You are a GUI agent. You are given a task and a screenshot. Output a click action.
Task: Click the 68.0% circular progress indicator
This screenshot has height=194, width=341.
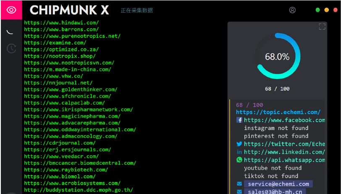pyautogui.click(x=277, y=57)
